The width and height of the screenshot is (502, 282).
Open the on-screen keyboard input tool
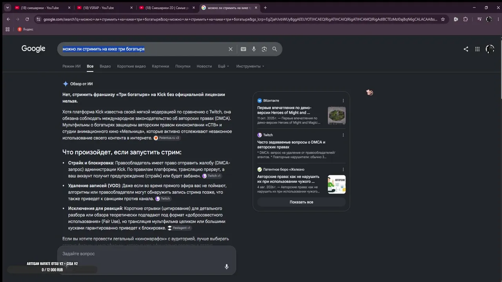pos(244,49)
